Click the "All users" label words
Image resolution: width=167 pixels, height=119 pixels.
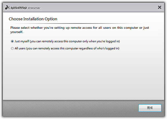(x=20, y=48)
